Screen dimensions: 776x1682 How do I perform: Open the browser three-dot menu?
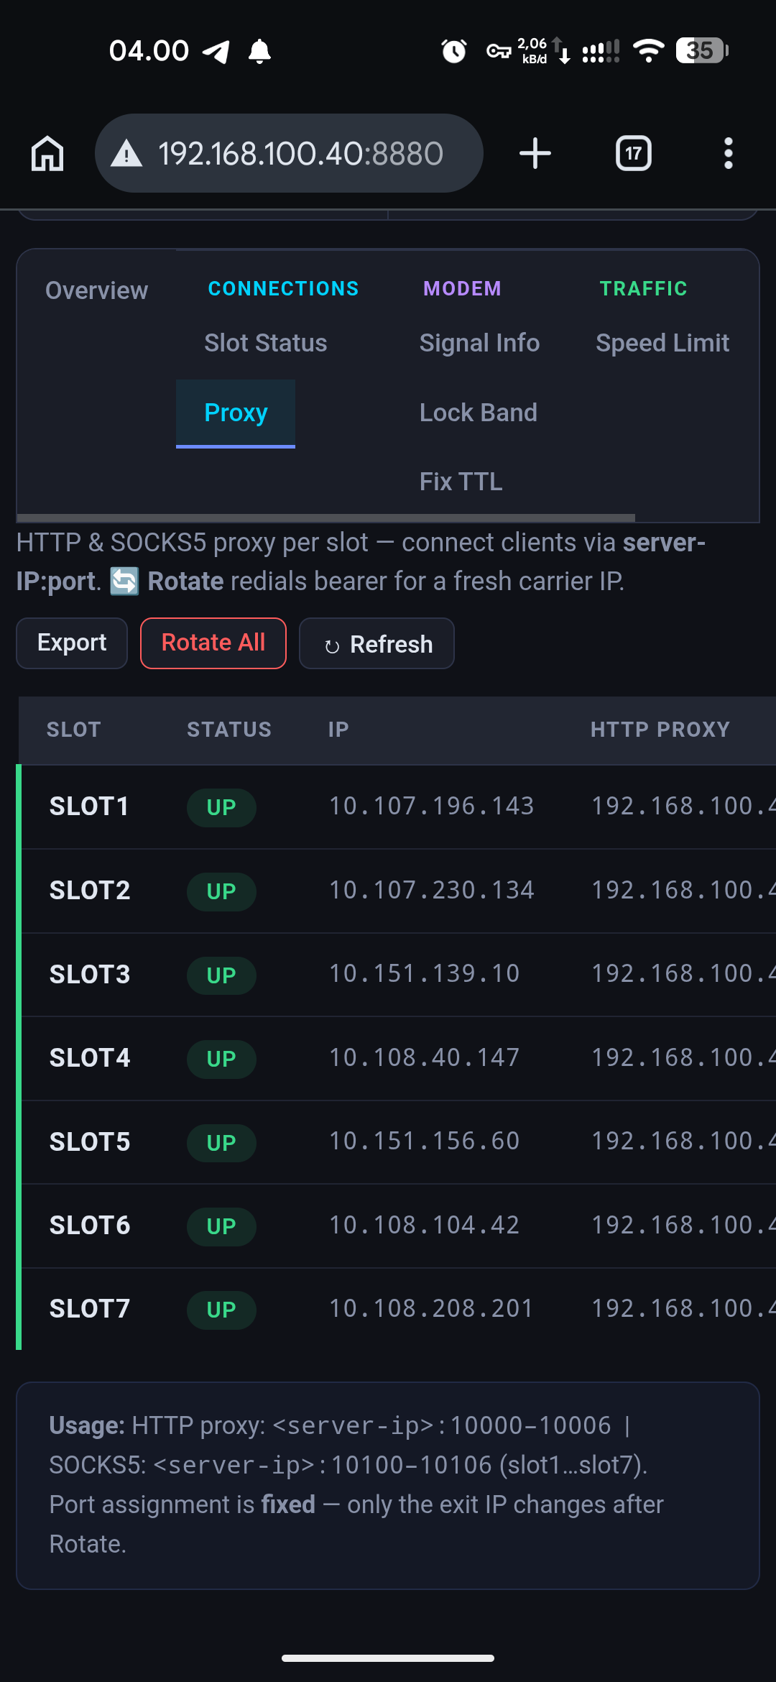click(x=729, y=153)
